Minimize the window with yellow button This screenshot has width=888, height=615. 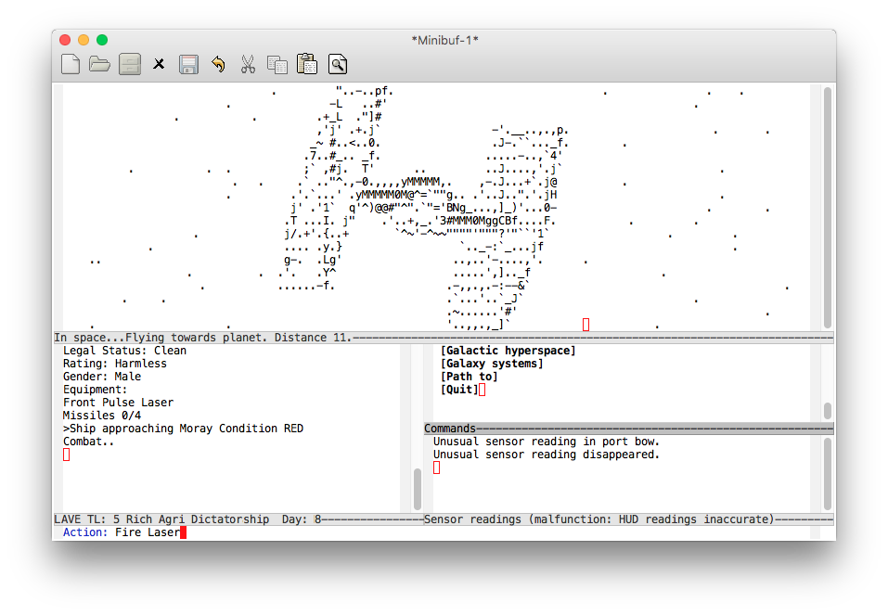(x=84, y=40)
